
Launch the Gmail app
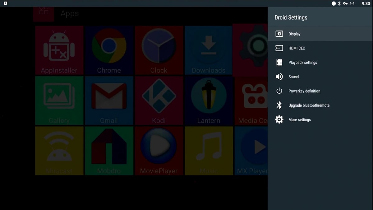click(x=109, y=100)
